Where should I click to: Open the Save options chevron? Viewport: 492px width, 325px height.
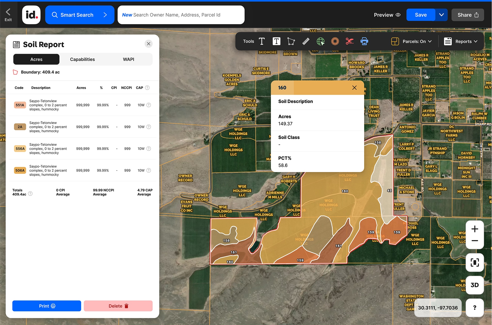click(441, 15)
